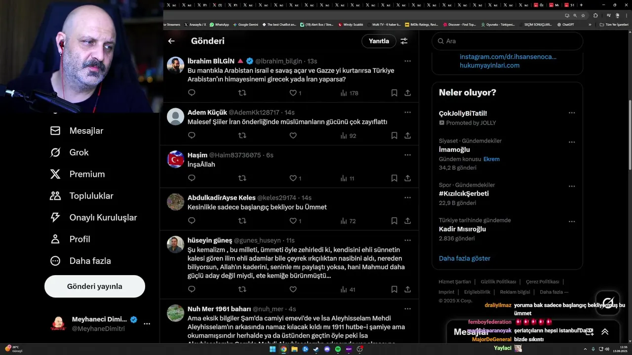Reply to Adem Küçük's post
Screen dimensions: 632x355
pyautogui.click(x=192, y=135)
